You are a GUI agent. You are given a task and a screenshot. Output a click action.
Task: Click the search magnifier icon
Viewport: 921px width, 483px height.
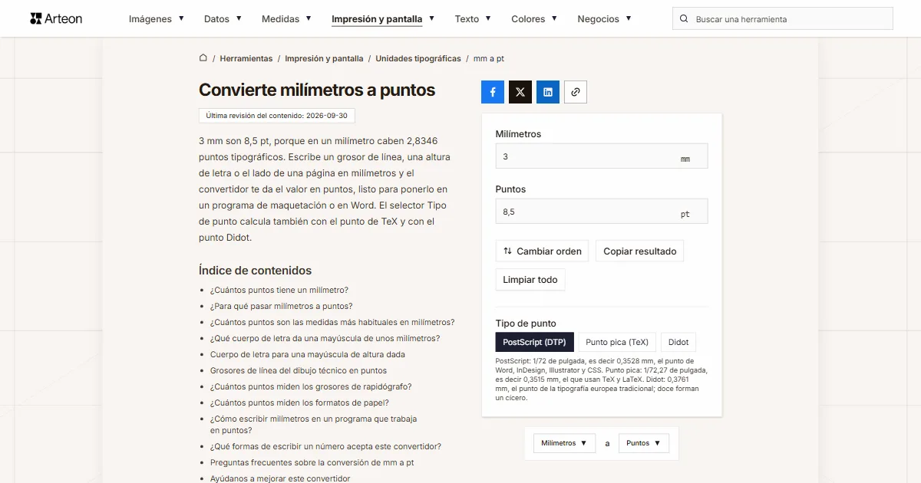pos(684,19)
